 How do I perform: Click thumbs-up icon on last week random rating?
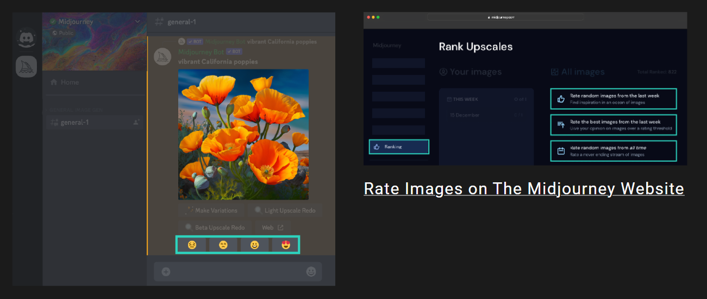tap(561, 99)
